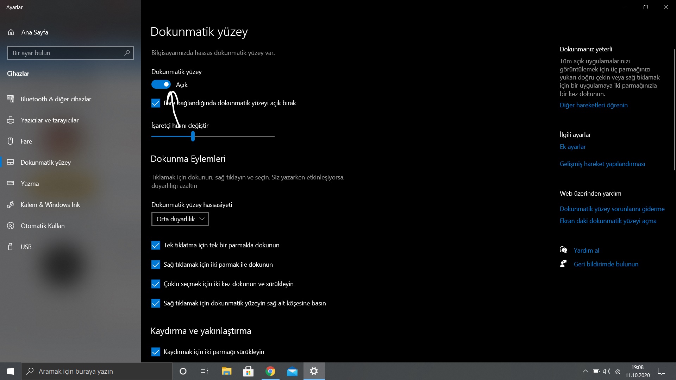The width and height of the screenshot is (676, 380).
Task: Open Bluetooth & diğer cihazlar settings
Action: 56,99
